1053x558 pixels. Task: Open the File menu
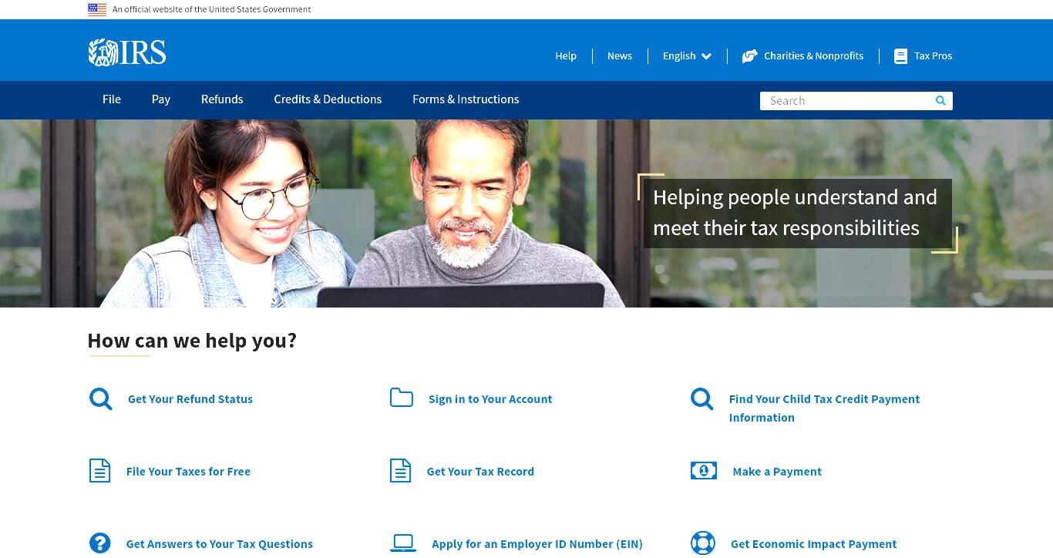112,99
